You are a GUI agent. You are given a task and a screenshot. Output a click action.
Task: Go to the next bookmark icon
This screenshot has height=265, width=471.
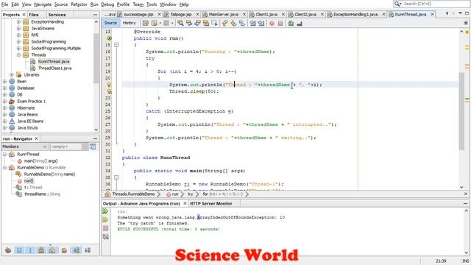(x=233, y=23)
